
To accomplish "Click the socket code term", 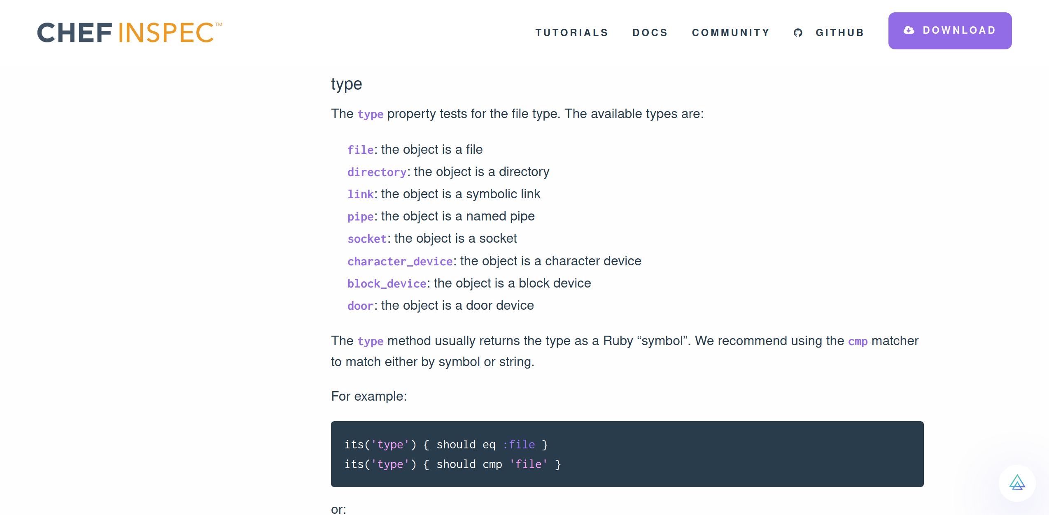I will point(366,239).
